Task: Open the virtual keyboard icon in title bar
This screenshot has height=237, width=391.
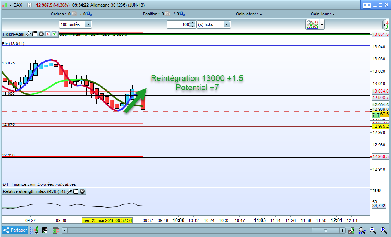Action: 367,5
